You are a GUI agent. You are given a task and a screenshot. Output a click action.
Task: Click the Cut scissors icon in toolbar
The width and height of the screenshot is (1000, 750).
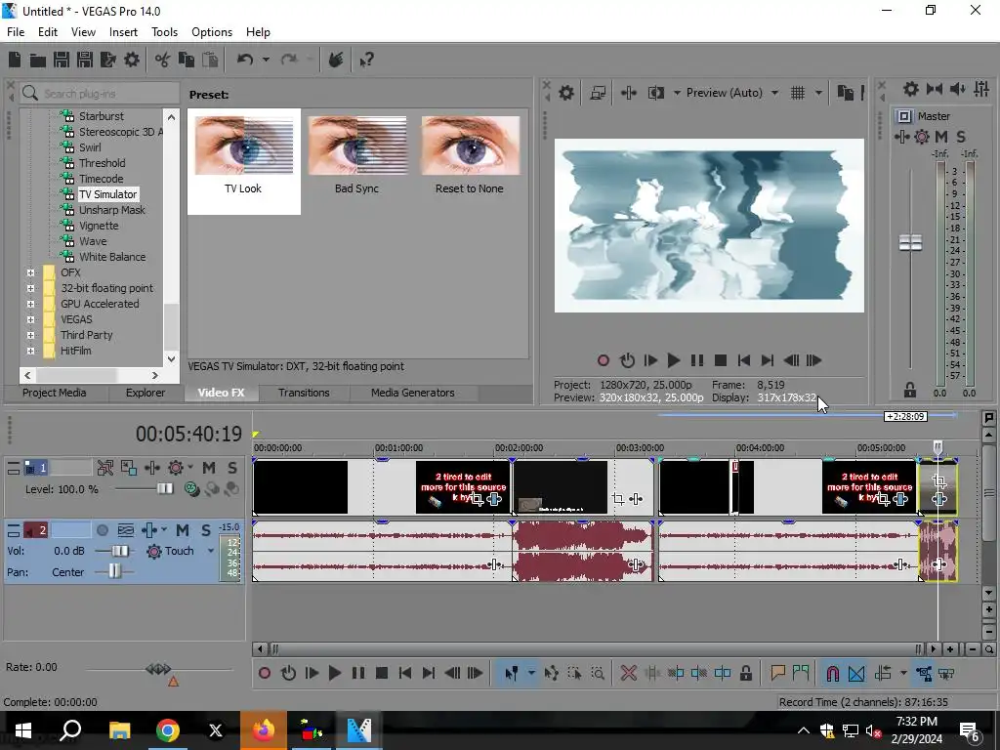click(x=163, y=60)
